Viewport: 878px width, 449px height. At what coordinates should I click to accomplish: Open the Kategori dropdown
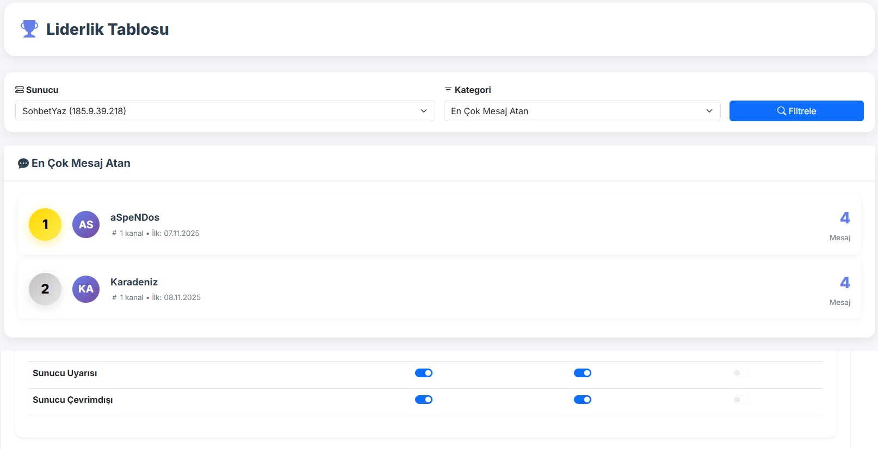582,111
